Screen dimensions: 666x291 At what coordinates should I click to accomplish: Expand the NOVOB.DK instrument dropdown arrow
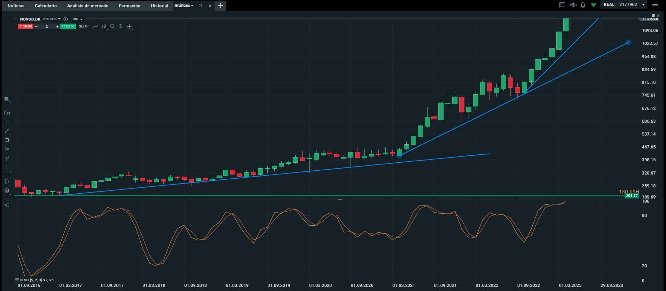(x=59, y=19)
